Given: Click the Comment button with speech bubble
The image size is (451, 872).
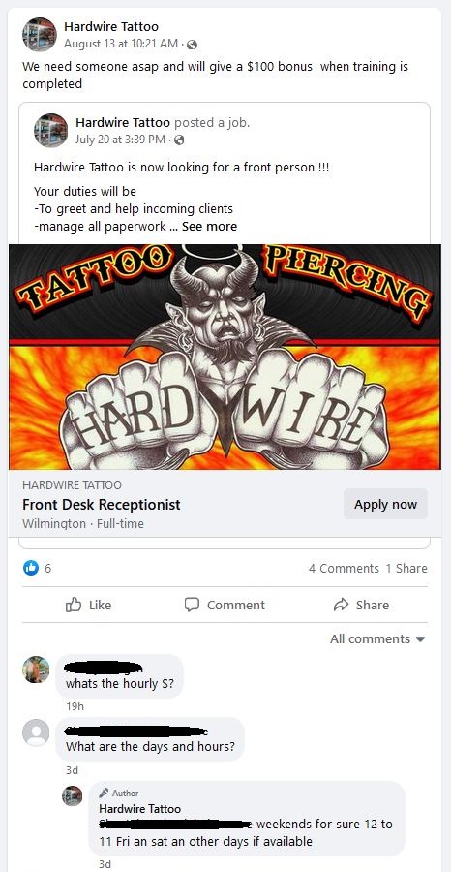Looking at the screenshot, I should point(225,605).
